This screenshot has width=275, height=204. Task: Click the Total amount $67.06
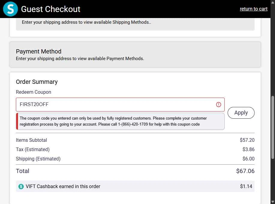tap(245, 171)
